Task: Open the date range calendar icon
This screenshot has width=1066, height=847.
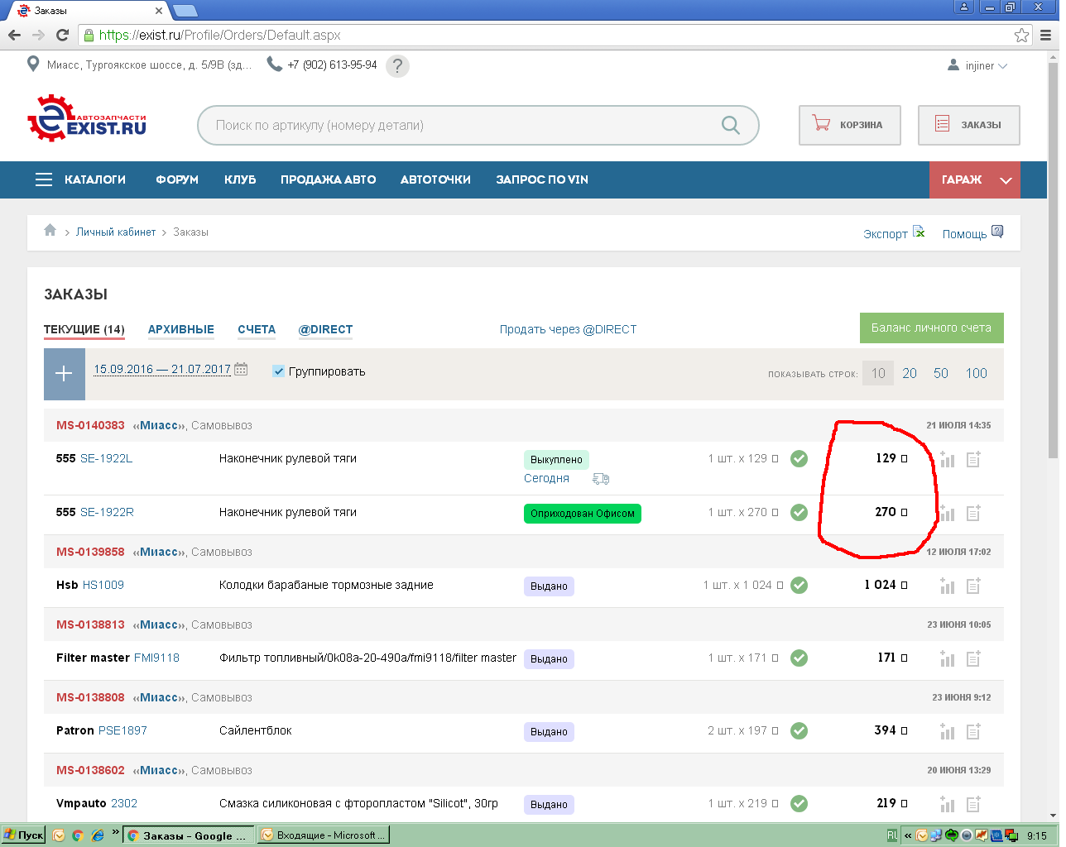Action: coord(241,370)
